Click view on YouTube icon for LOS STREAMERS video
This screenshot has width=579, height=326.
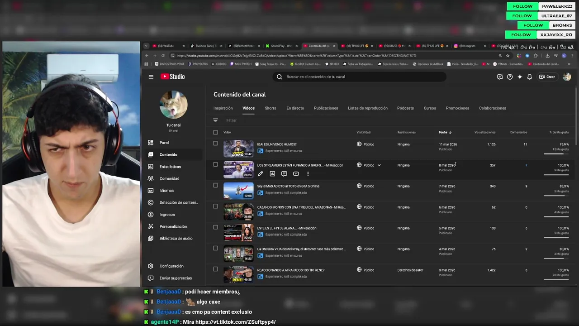pyautogui.click(x=296, y=174)
